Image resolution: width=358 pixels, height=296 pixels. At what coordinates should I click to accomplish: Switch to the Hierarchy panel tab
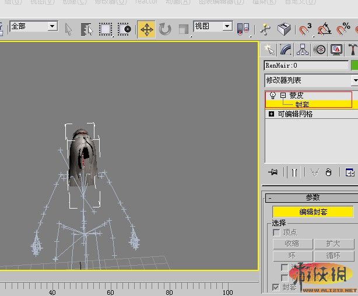302,50
